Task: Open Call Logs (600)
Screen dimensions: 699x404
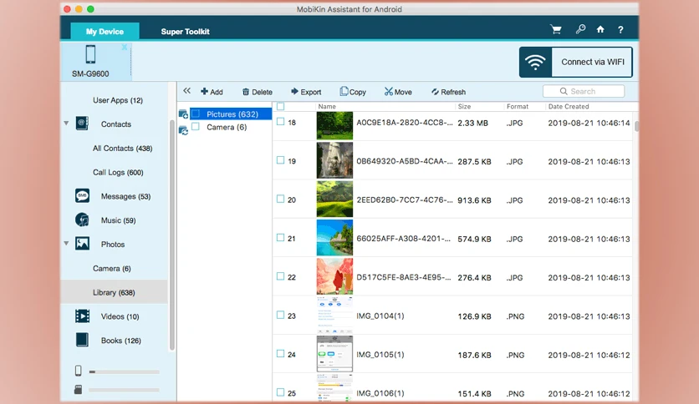Action: click(x=118, y=172)
